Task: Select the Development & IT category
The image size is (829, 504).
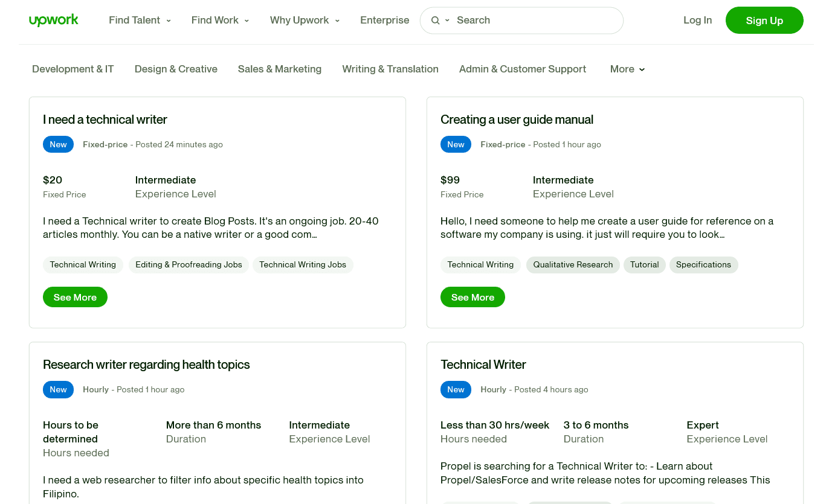Action: pos(73,69)
